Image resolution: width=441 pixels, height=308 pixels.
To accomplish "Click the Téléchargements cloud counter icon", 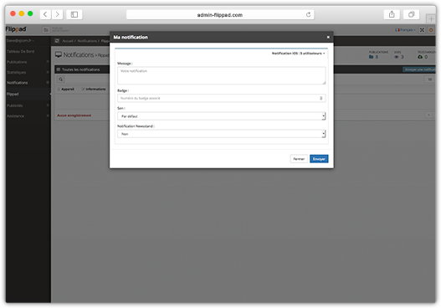I will [x=420, y=57].
